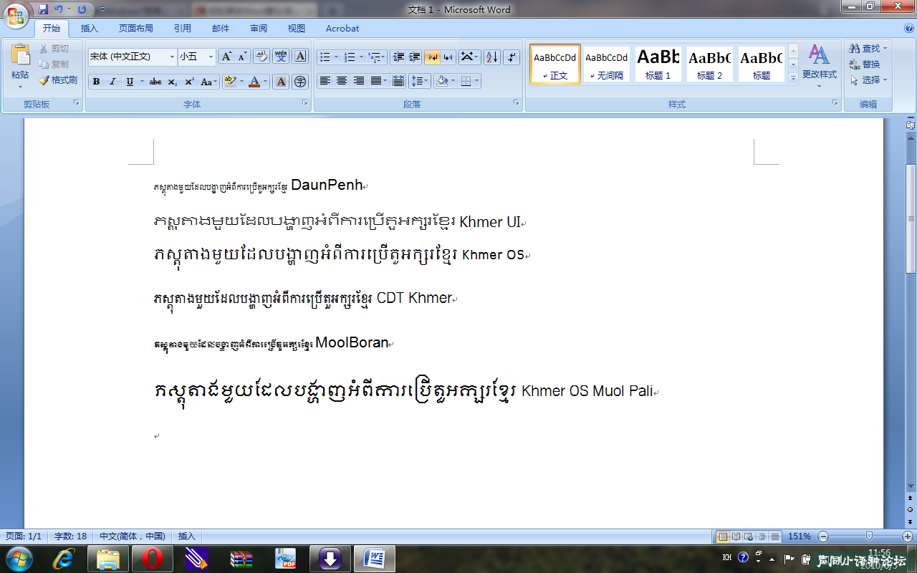This screenshot has height=573, width=917.
Task: Click the Save icon in Quick Access
Action: 44,9
